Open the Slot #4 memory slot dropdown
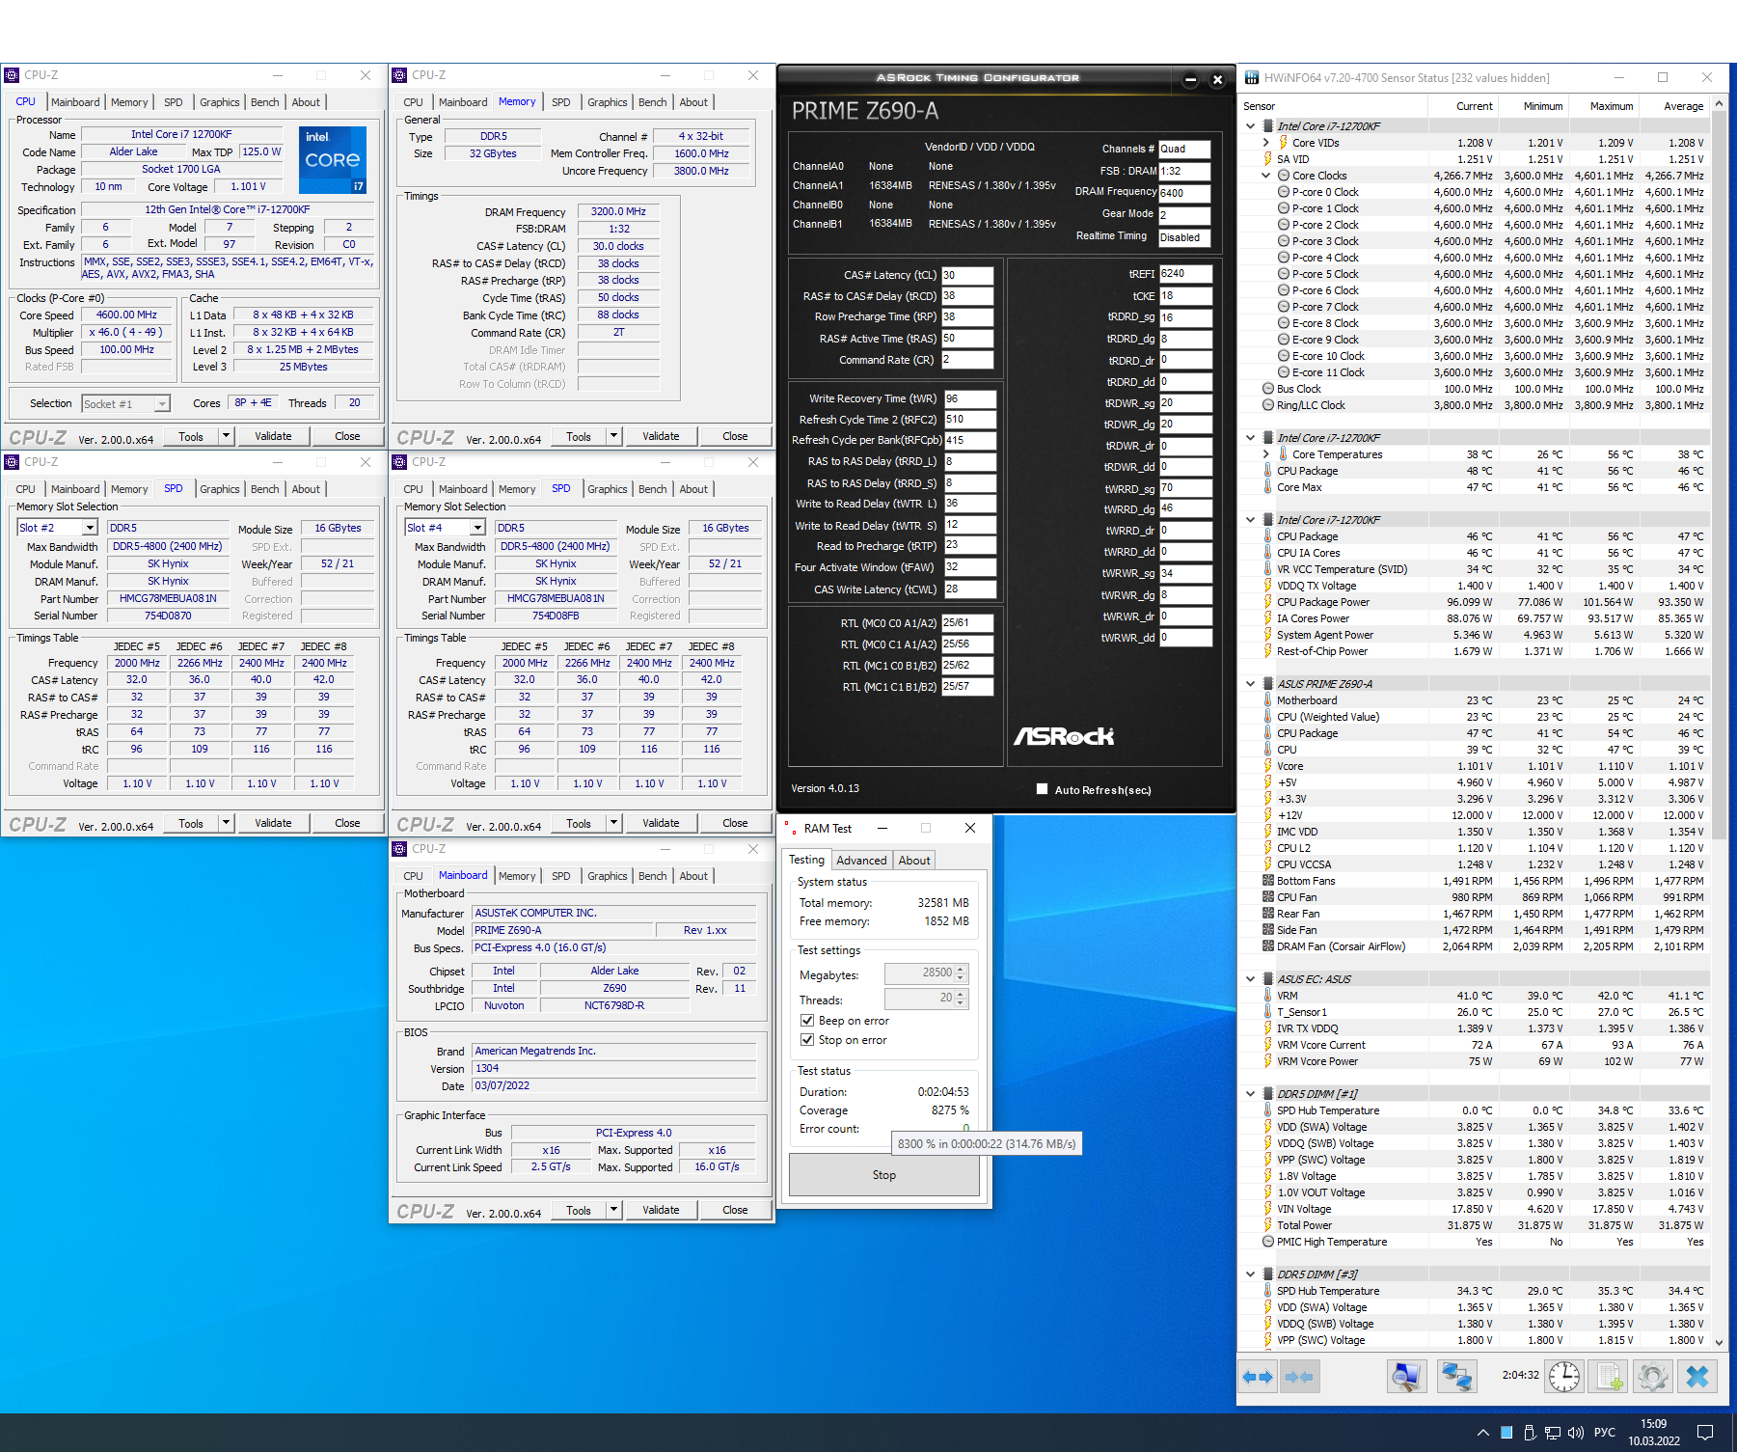This screenshot has height=1452, width=1737. tap(477, 528)
